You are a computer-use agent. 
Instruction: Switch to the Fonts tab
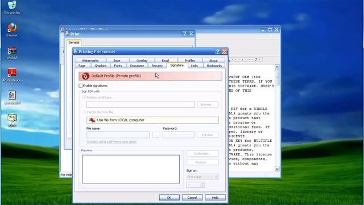118,66
